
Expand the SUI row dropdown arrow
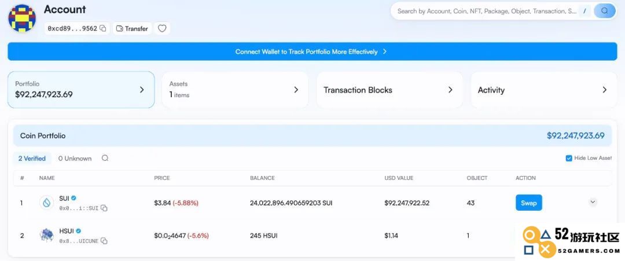click(593, 202)
